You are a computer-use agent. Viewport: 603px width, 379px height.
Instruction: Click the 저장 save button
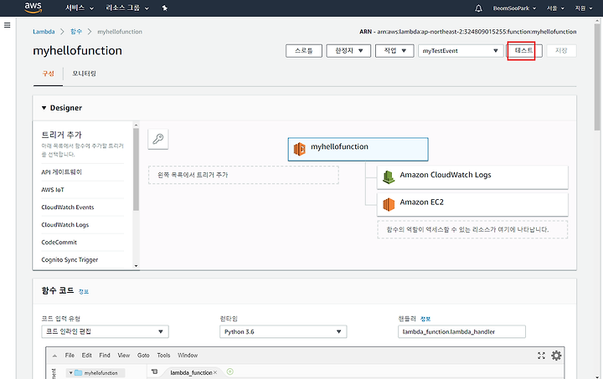(561, 51)
